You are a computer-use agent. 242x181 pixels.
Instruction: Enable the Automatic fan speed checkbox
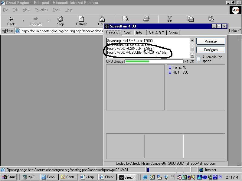pos(199,59)
